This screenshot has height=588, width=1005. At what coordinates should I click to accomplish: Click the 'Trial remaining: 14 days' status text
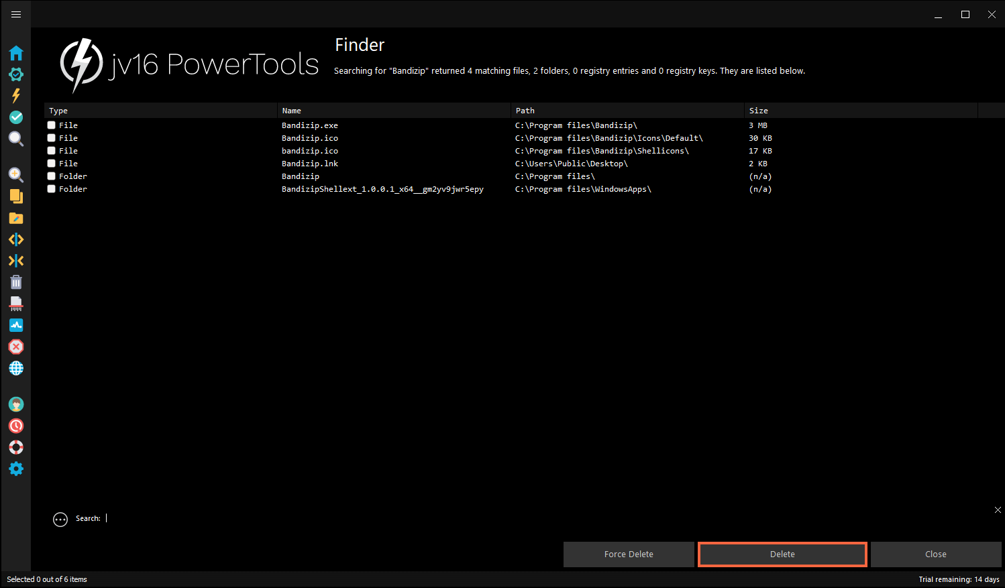pos(959,579)
